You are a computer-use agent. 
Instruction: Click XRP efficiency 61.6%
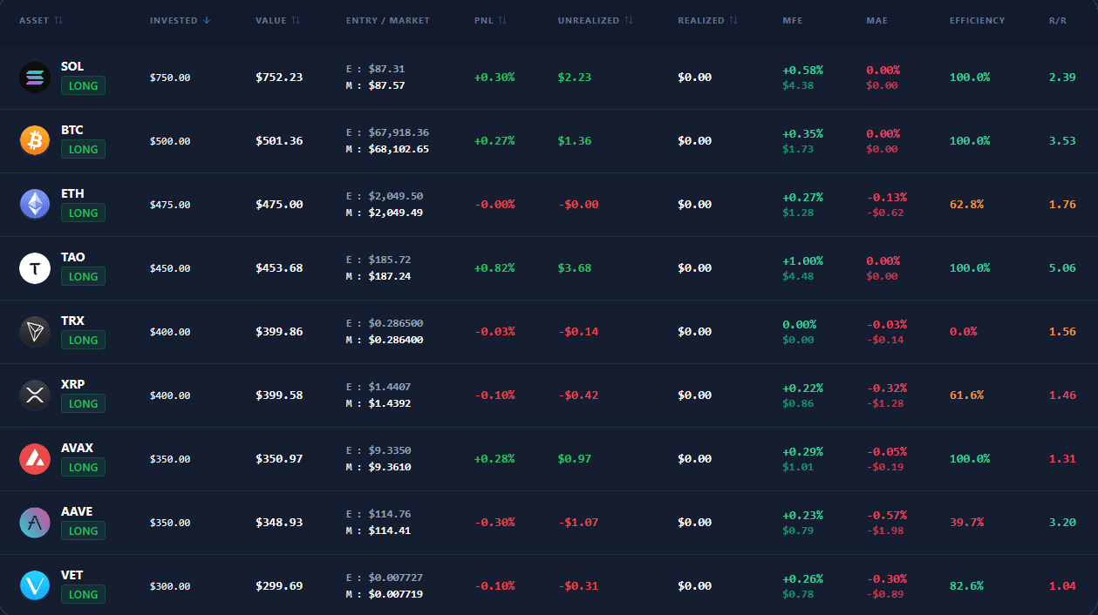pyautogui.click(x=966, y=395)
